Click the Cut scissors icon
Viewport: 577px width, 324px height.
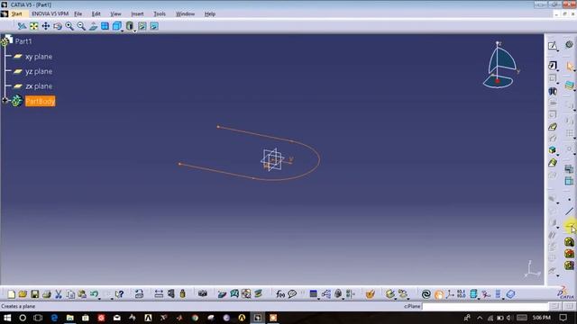59,294
